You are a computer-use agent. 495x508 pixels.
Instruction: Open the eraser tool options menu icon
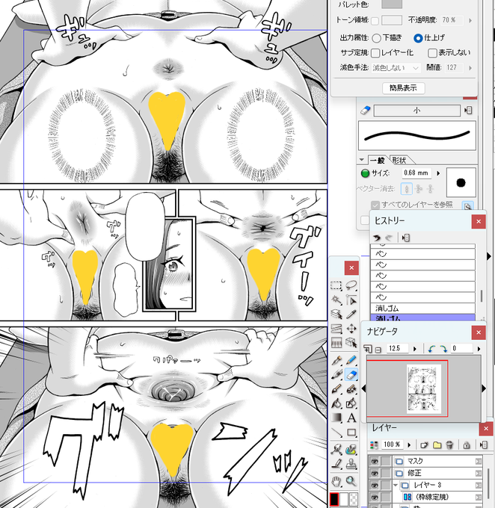[x=468, y=111]
